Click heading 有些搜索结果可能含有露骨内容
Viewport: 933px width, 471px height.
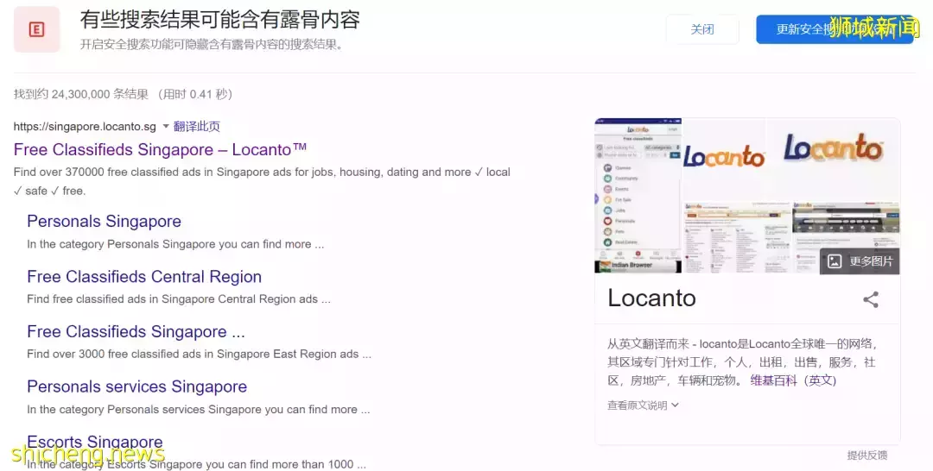click(x=220, y=20)
